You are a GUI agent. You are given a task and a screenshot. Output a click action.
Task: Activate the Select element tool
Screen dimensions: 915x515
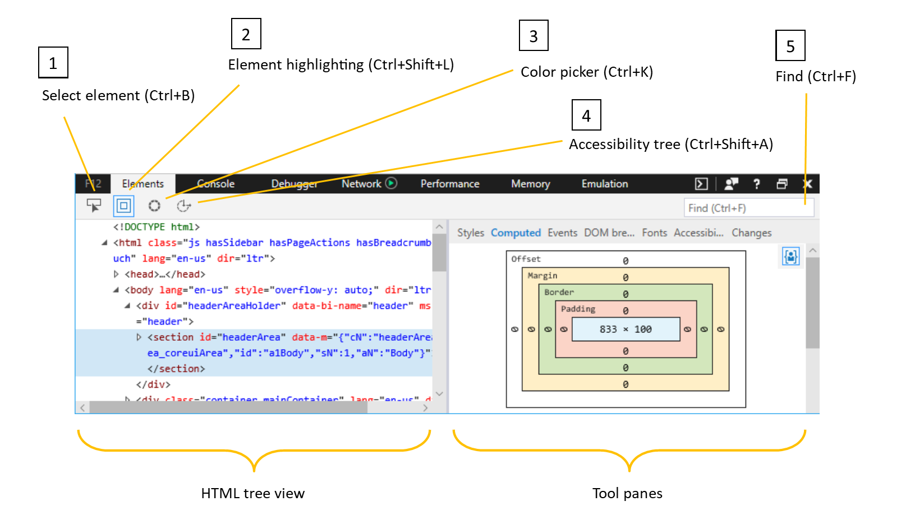pyautogui.click(x=94, y=206)
